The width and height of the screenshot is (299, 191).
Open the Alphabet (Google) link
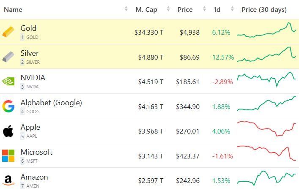(51, 103)
